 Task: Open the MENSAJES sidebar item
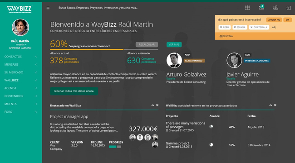[21, 64]
